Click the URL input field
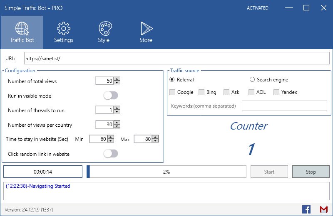 point(176,59)
